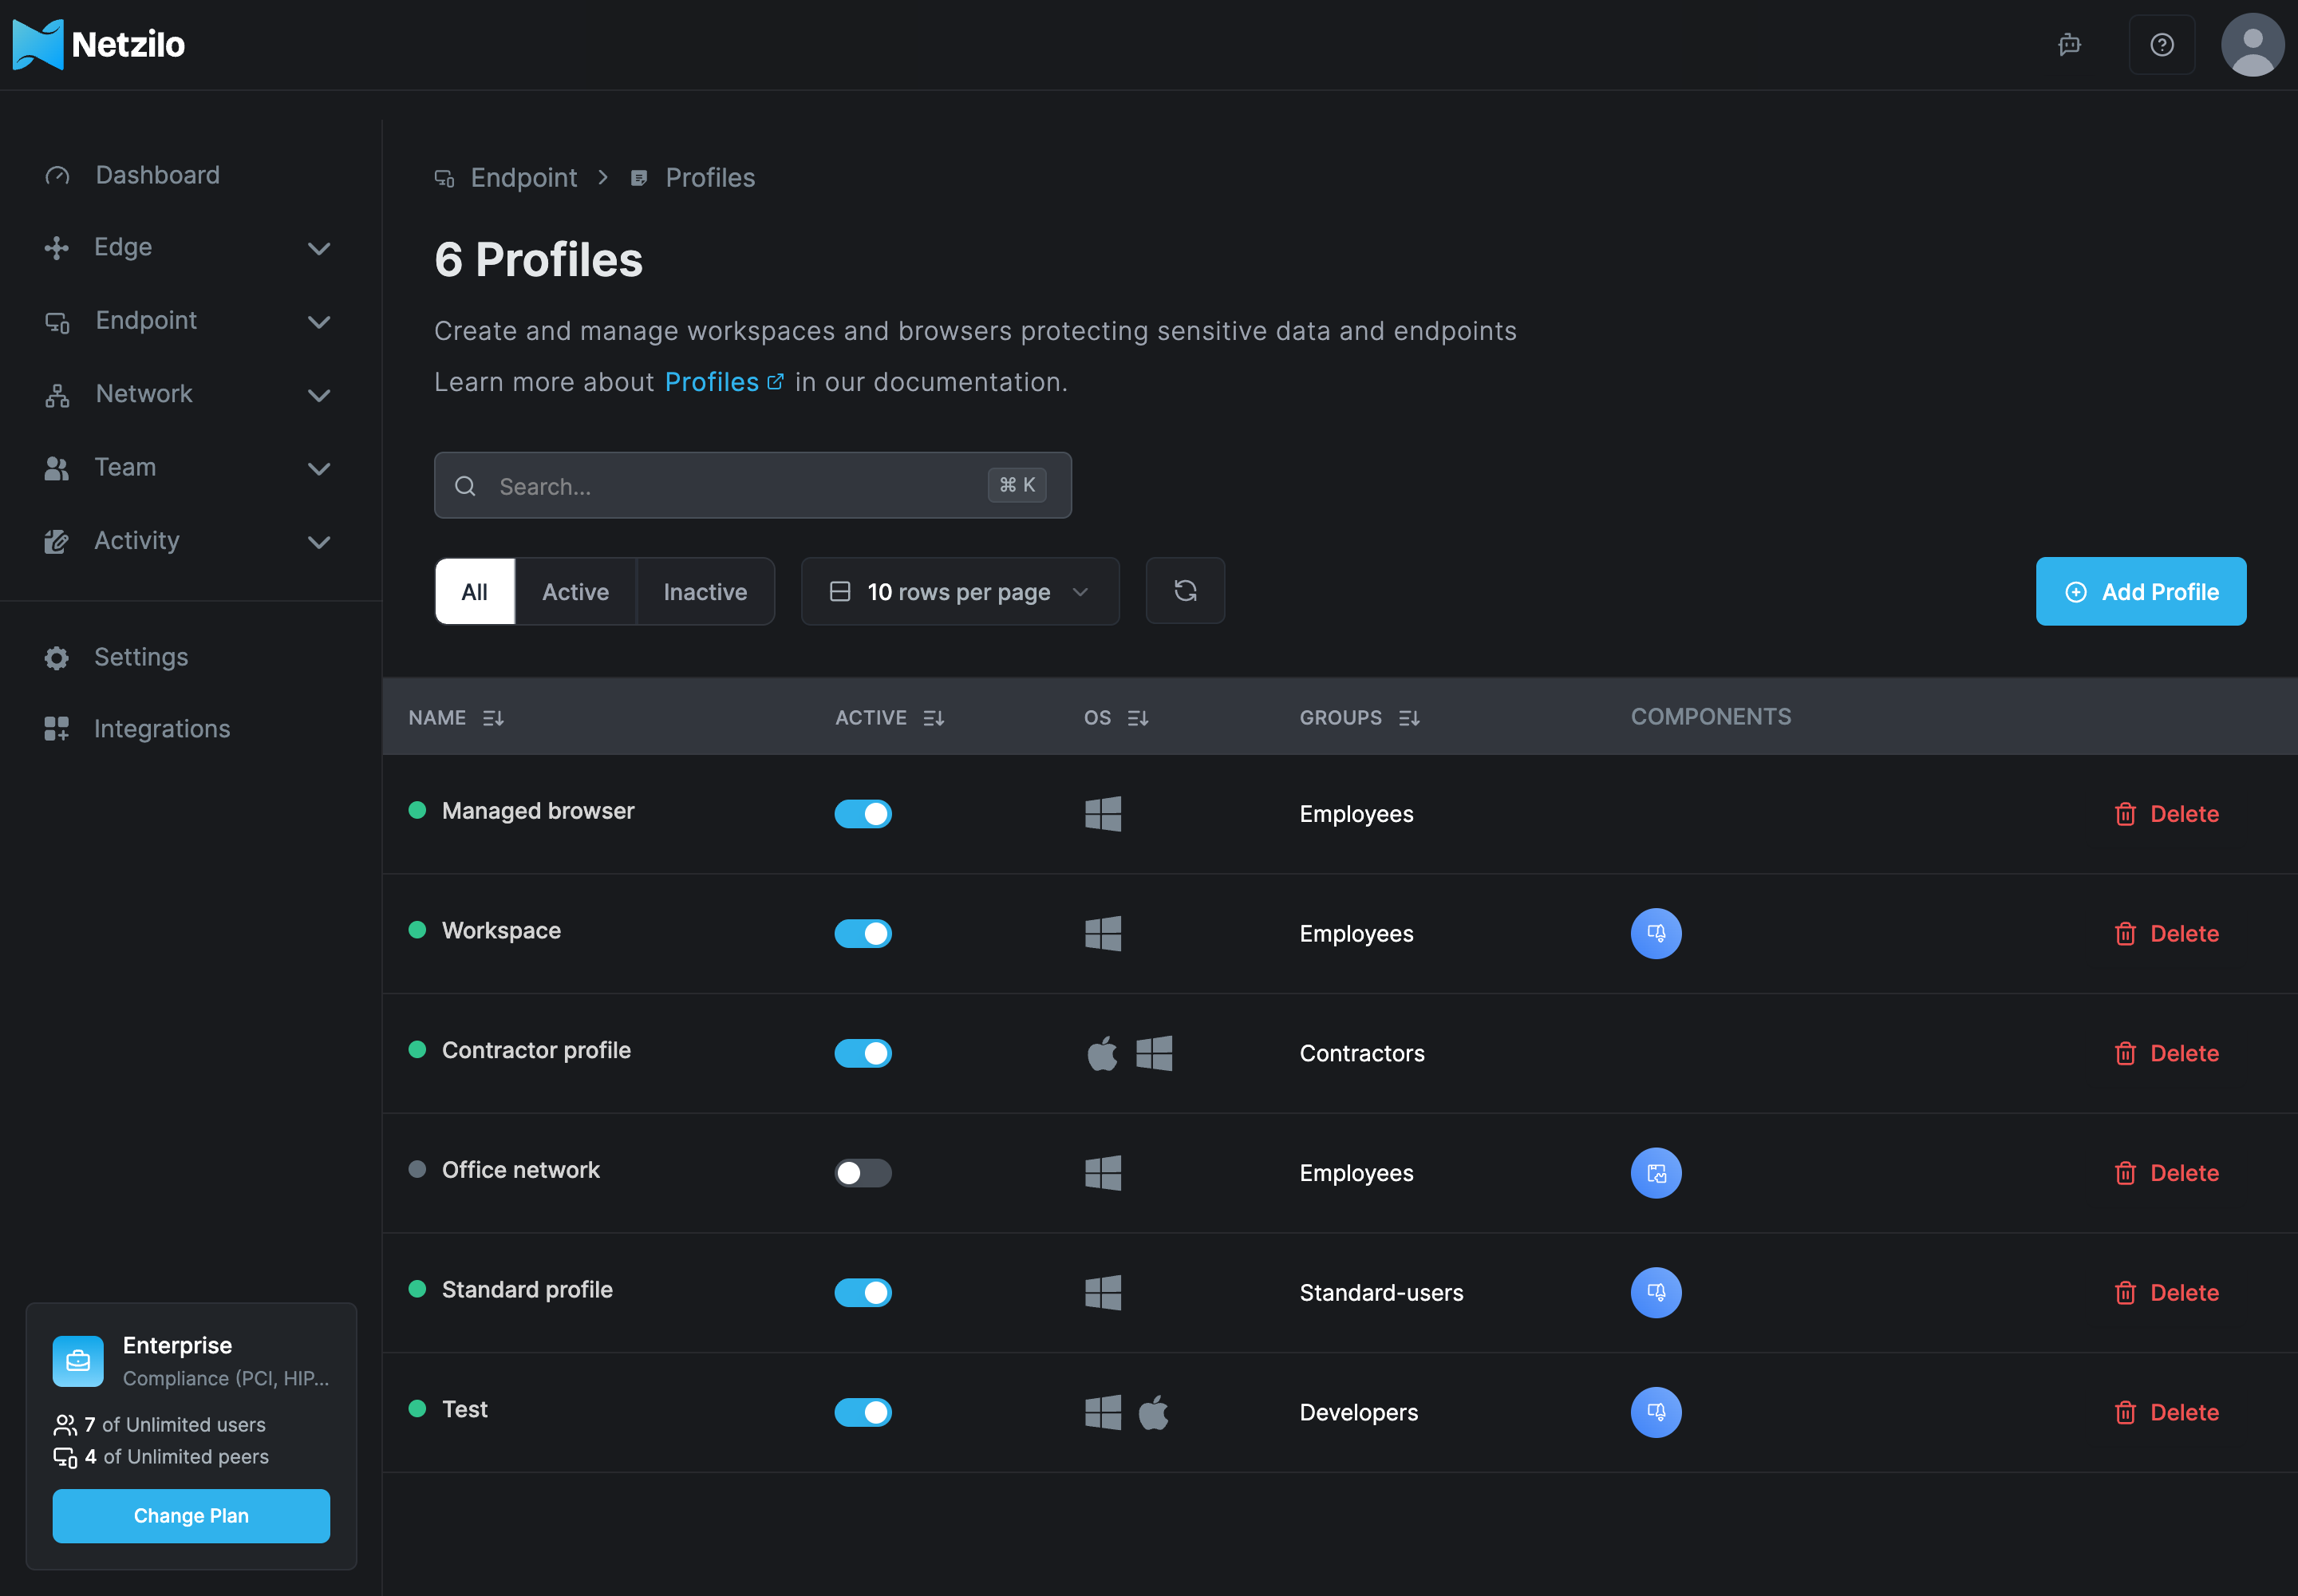Enable the Office network profile switch
The height and width of the screenshot is (1596, 2298).
(x=863, y=1173)
